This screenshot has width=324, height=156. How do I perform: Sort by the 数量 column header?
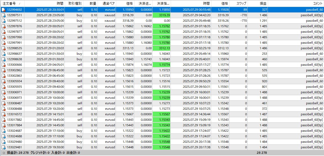90,4
